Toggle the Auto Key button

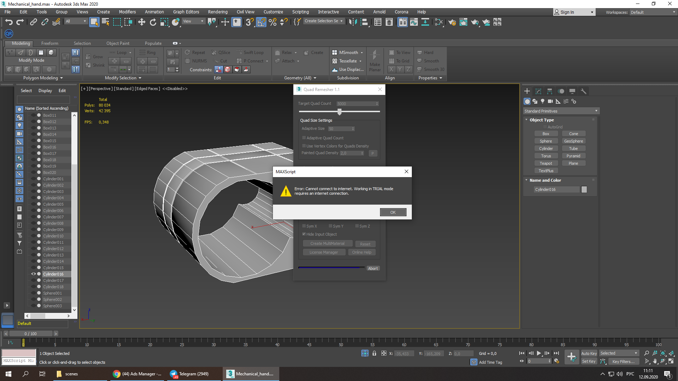(589, 353)
